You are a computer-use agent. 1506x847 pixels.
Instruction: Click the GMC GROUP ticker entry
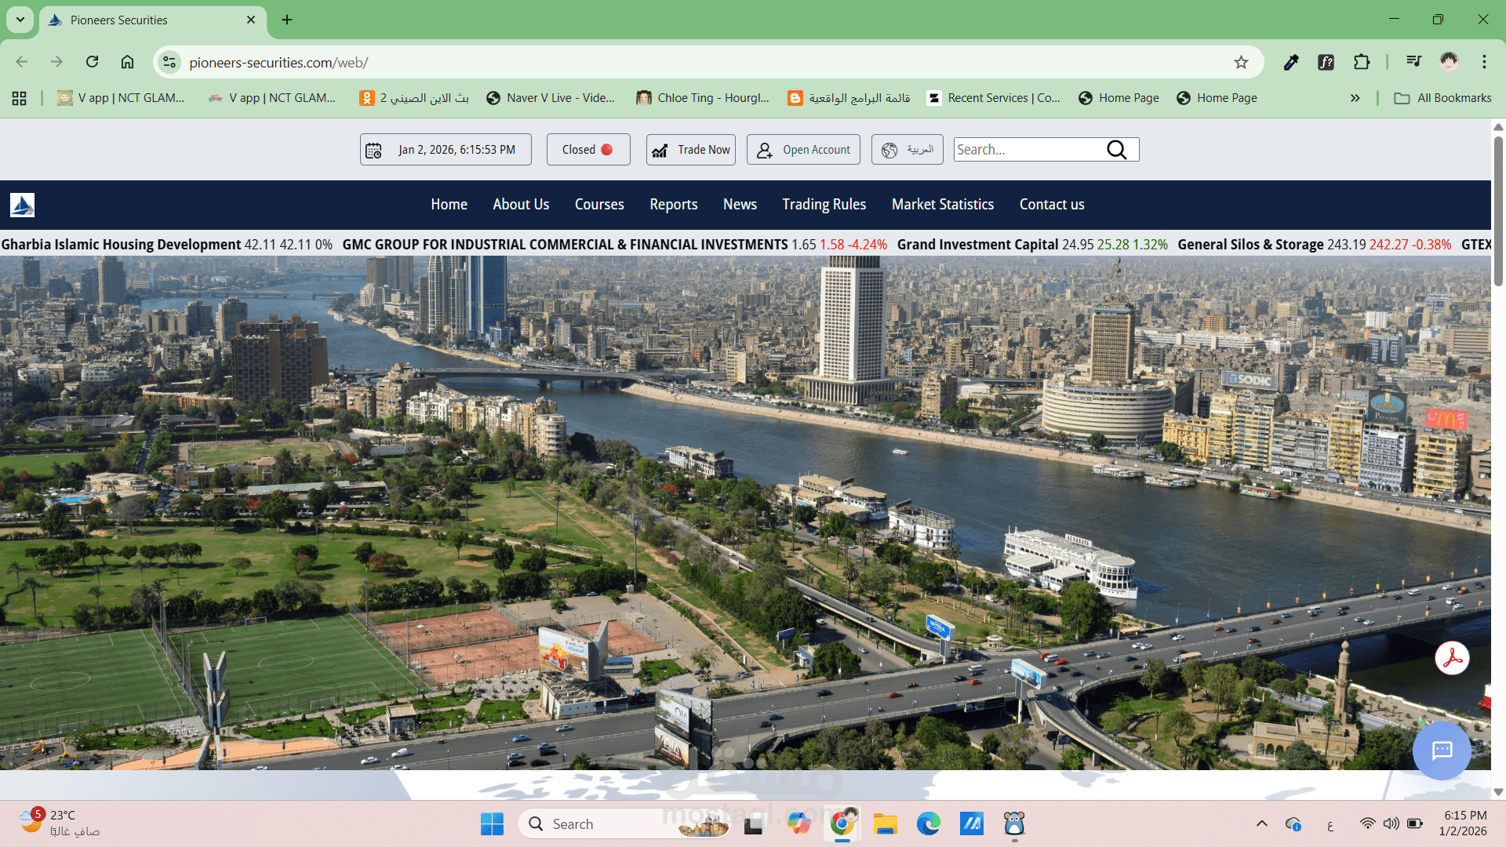click(614, 245)
